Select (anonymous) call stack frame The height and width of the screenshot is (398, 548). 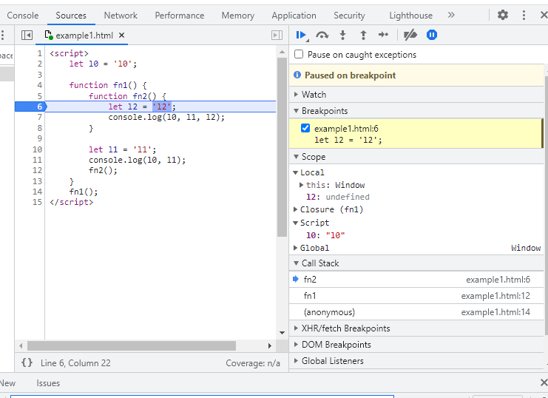(x=416, y=312)
